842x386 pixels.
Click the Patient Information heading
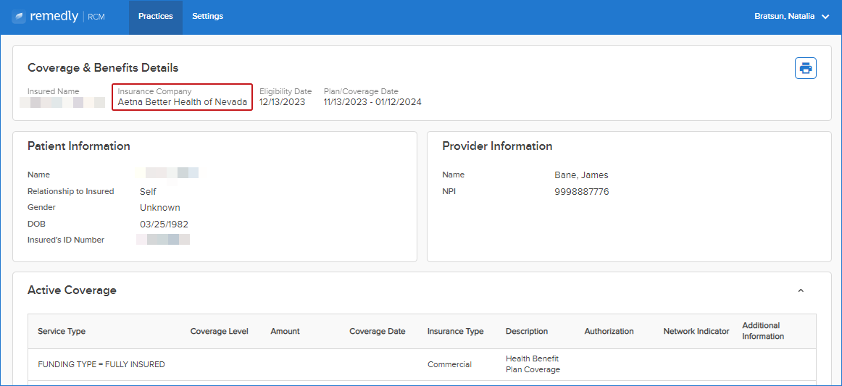(x=79, y=146)
